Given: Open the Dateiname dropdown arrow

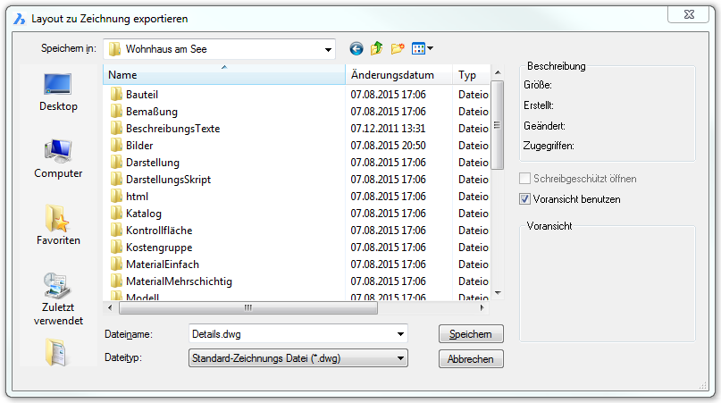Looking at the screenshot, I should pos(400,334).
